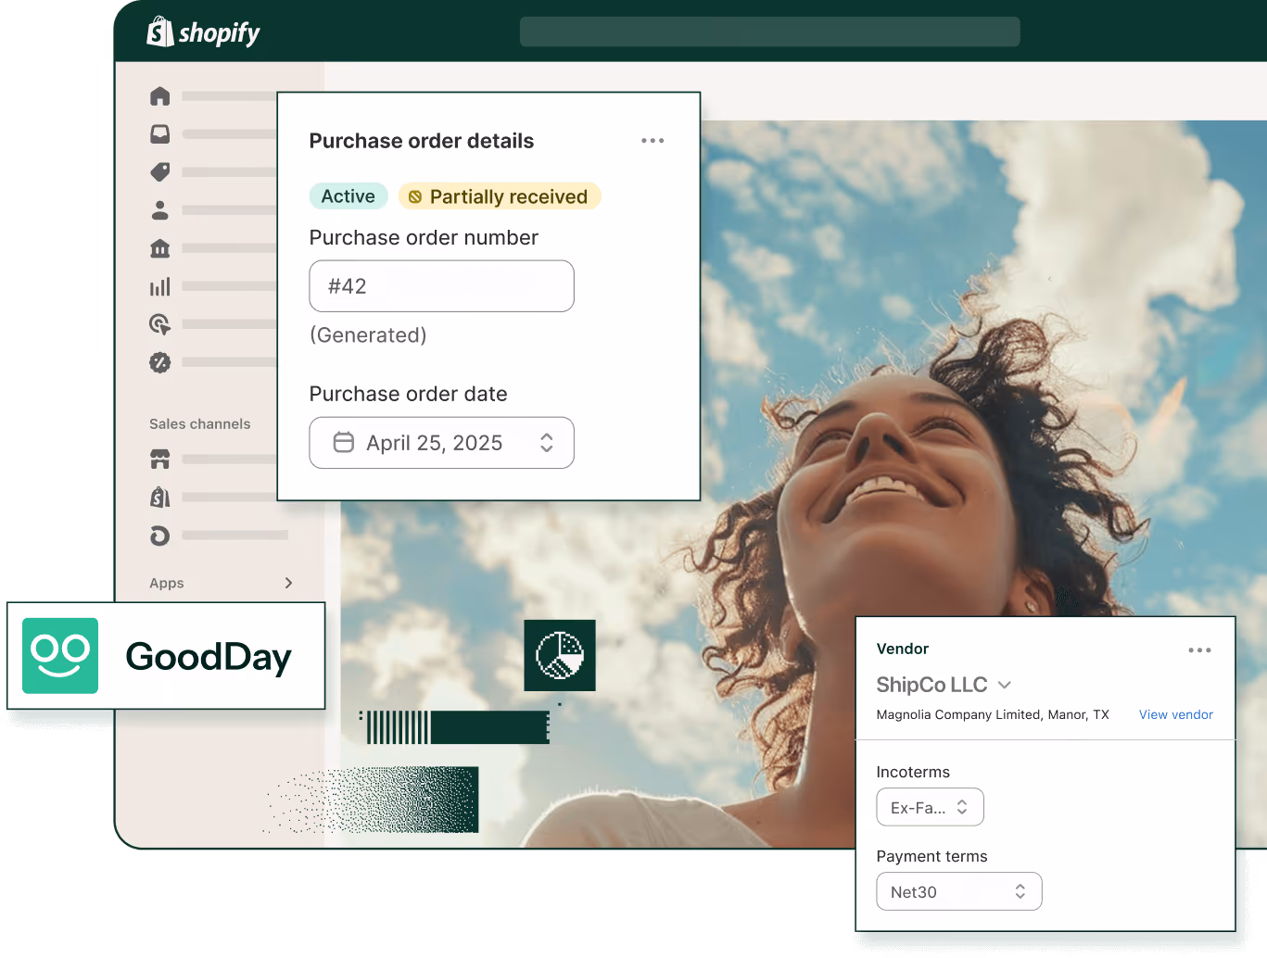Toggle the Partially received status badge
This screenshot has height=958, width=1267.
pyautogui.click(x=499, y=195)
